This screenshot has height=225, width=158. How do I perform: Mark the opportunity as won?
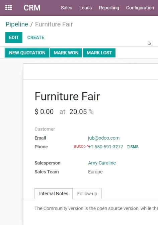pos(66,53)
